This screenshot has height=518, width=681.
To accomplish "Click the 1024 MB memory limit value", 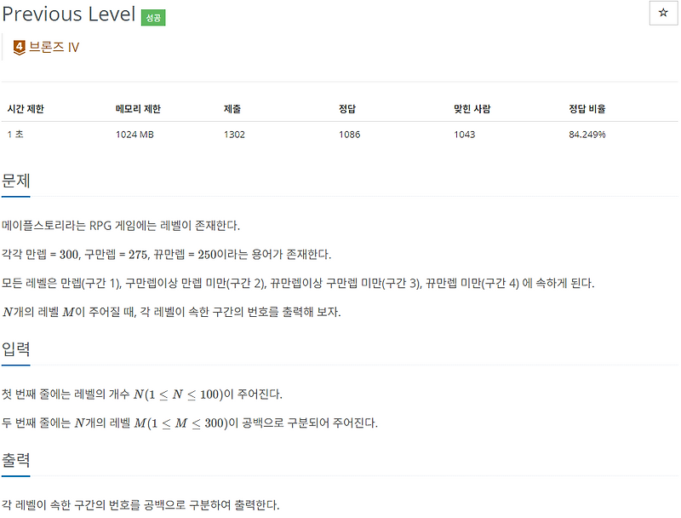I will click(x=134, y=134).
